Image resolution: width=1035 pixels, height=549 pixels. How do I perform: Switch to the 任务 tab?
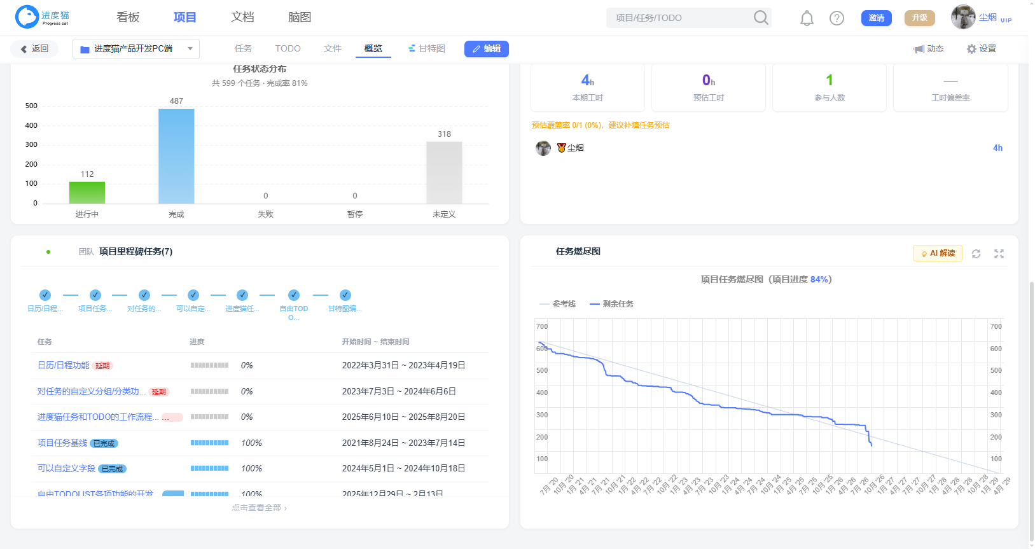point(243,49)
